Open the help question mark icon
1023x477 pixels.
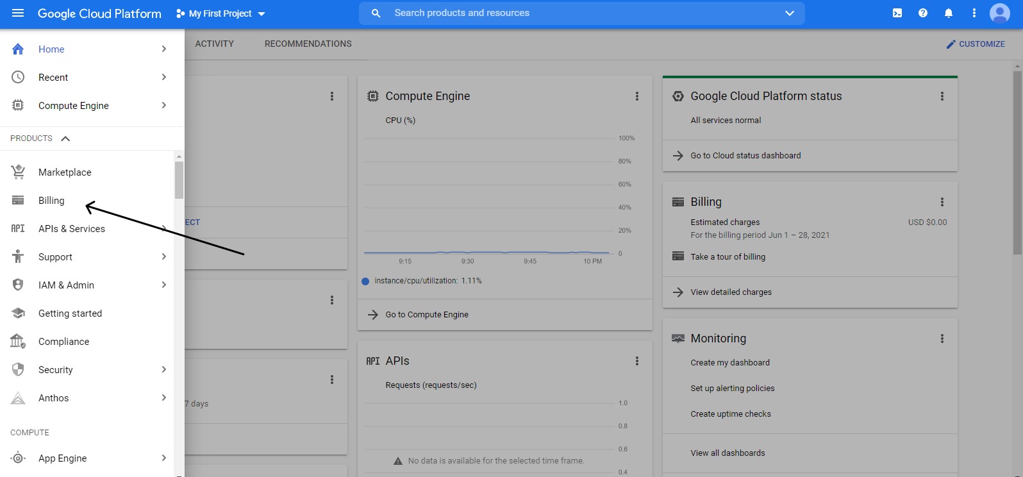tap(923, 13)
